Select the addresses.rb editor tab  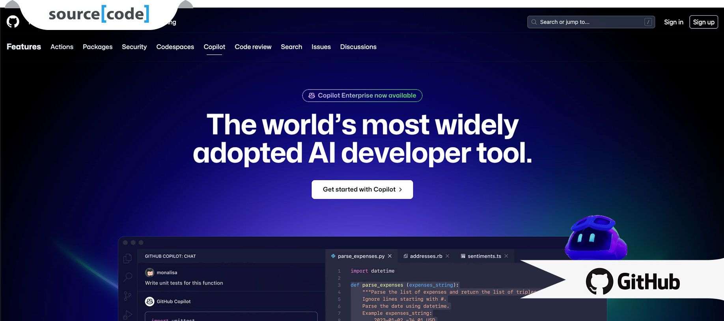(x=426, y=256)
